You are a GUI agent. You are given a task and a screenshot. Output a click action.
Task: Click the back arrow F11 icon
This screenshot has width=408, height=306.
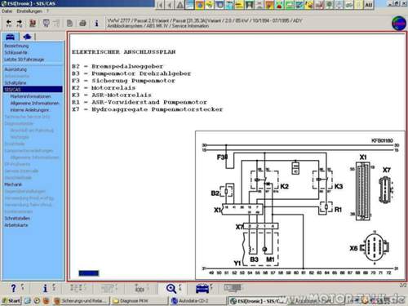(x=9, y=24)
